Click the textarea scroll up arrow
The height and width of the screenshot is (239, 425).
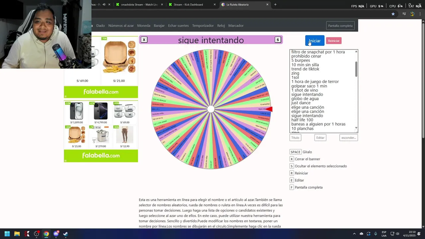[x=356, y=51]
